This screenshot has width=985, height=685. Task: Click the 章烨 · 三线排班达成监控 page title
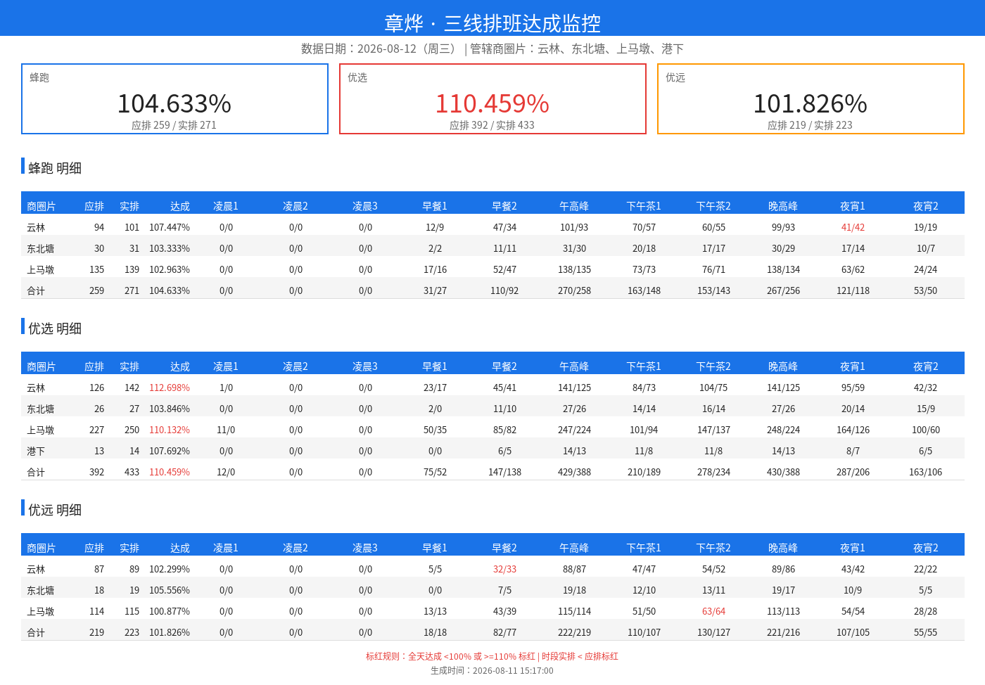(x=493, y=23)
